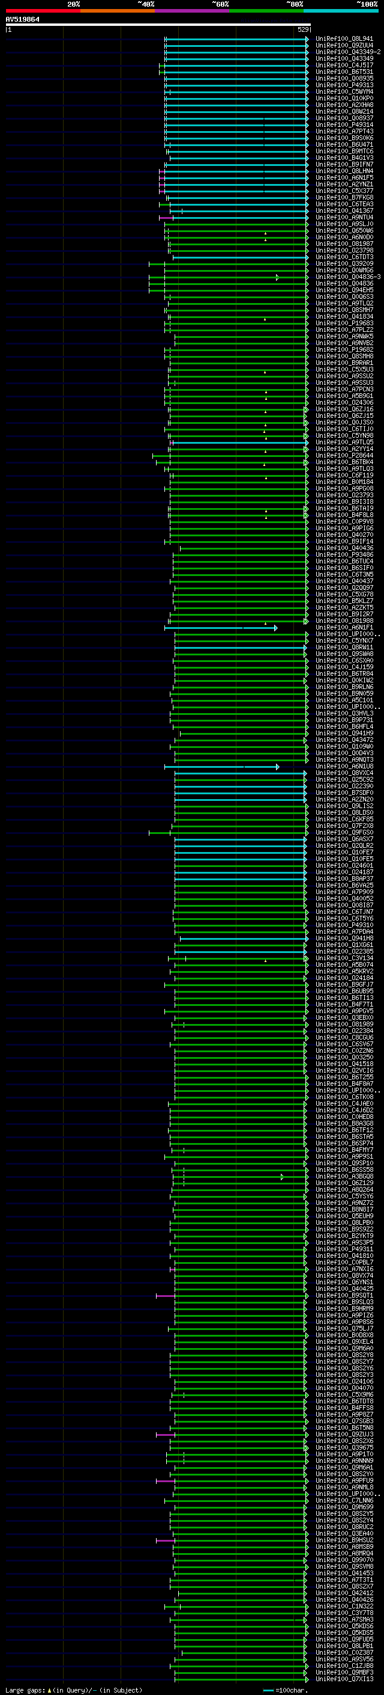Click the cyan ~100% identity color bar
This screenshot has width=384, height=1695.
[341, 11]
